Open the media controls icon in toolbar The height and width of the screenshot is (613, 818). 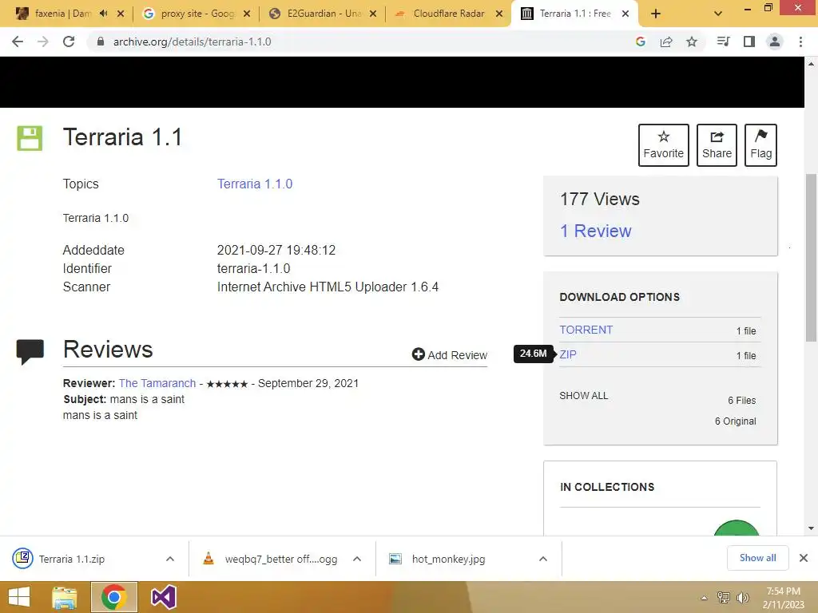(724, 42)
